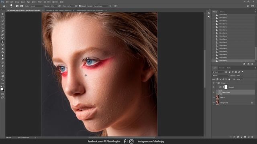This screenshot has height=144, width=257.
Task: Open the Opacity dropdown in options bar
Action: (x=56, y=6)
